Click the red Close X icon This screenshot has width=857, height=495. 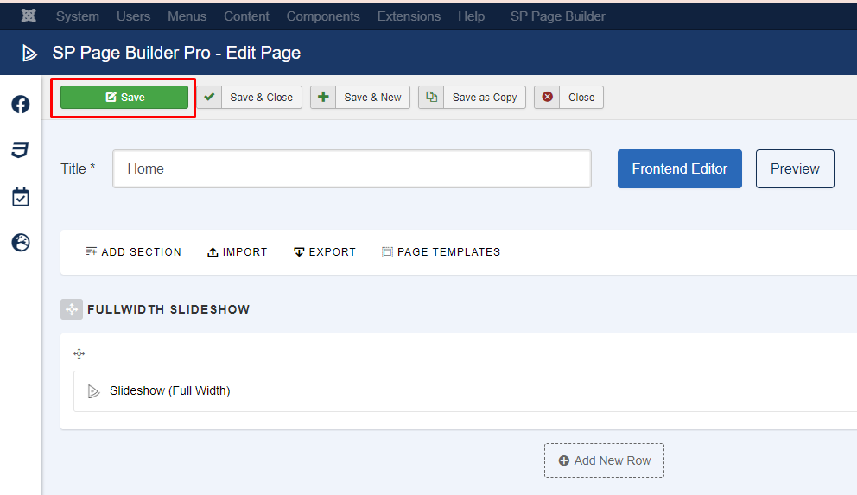click(547, 98)
